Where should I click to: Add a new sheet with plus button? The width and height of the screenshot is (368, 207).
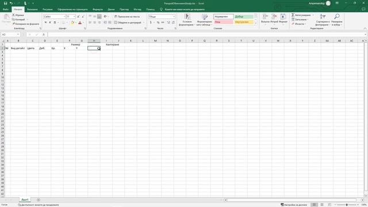pos(39,200)
